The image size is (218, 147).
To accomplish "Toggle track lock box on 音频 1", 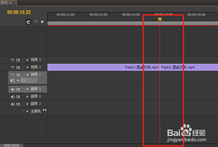I will click(23, 89).
